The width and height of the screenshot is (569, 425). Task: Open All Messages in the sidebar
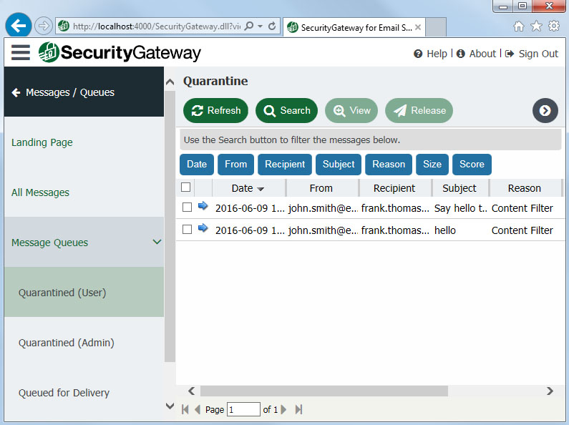[x=40, y=192]
